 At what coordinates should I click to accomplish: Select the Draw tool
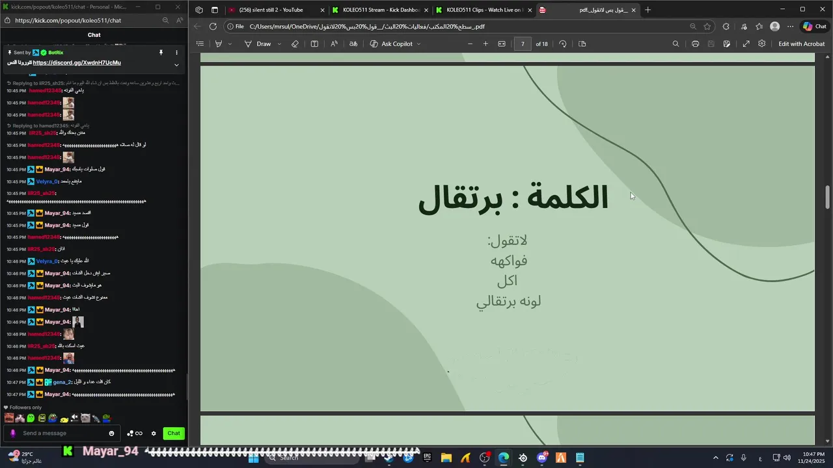pyautogui.click(x=258, y=44)
